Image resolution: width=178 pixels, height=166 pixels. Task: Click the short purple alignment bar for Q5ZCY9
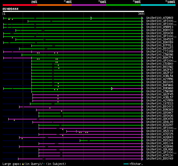point(104,132)
